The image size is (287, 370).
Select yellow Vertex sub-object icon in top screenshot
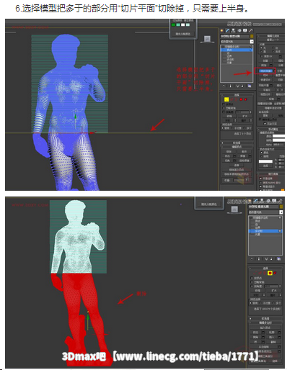coord(226,99)
